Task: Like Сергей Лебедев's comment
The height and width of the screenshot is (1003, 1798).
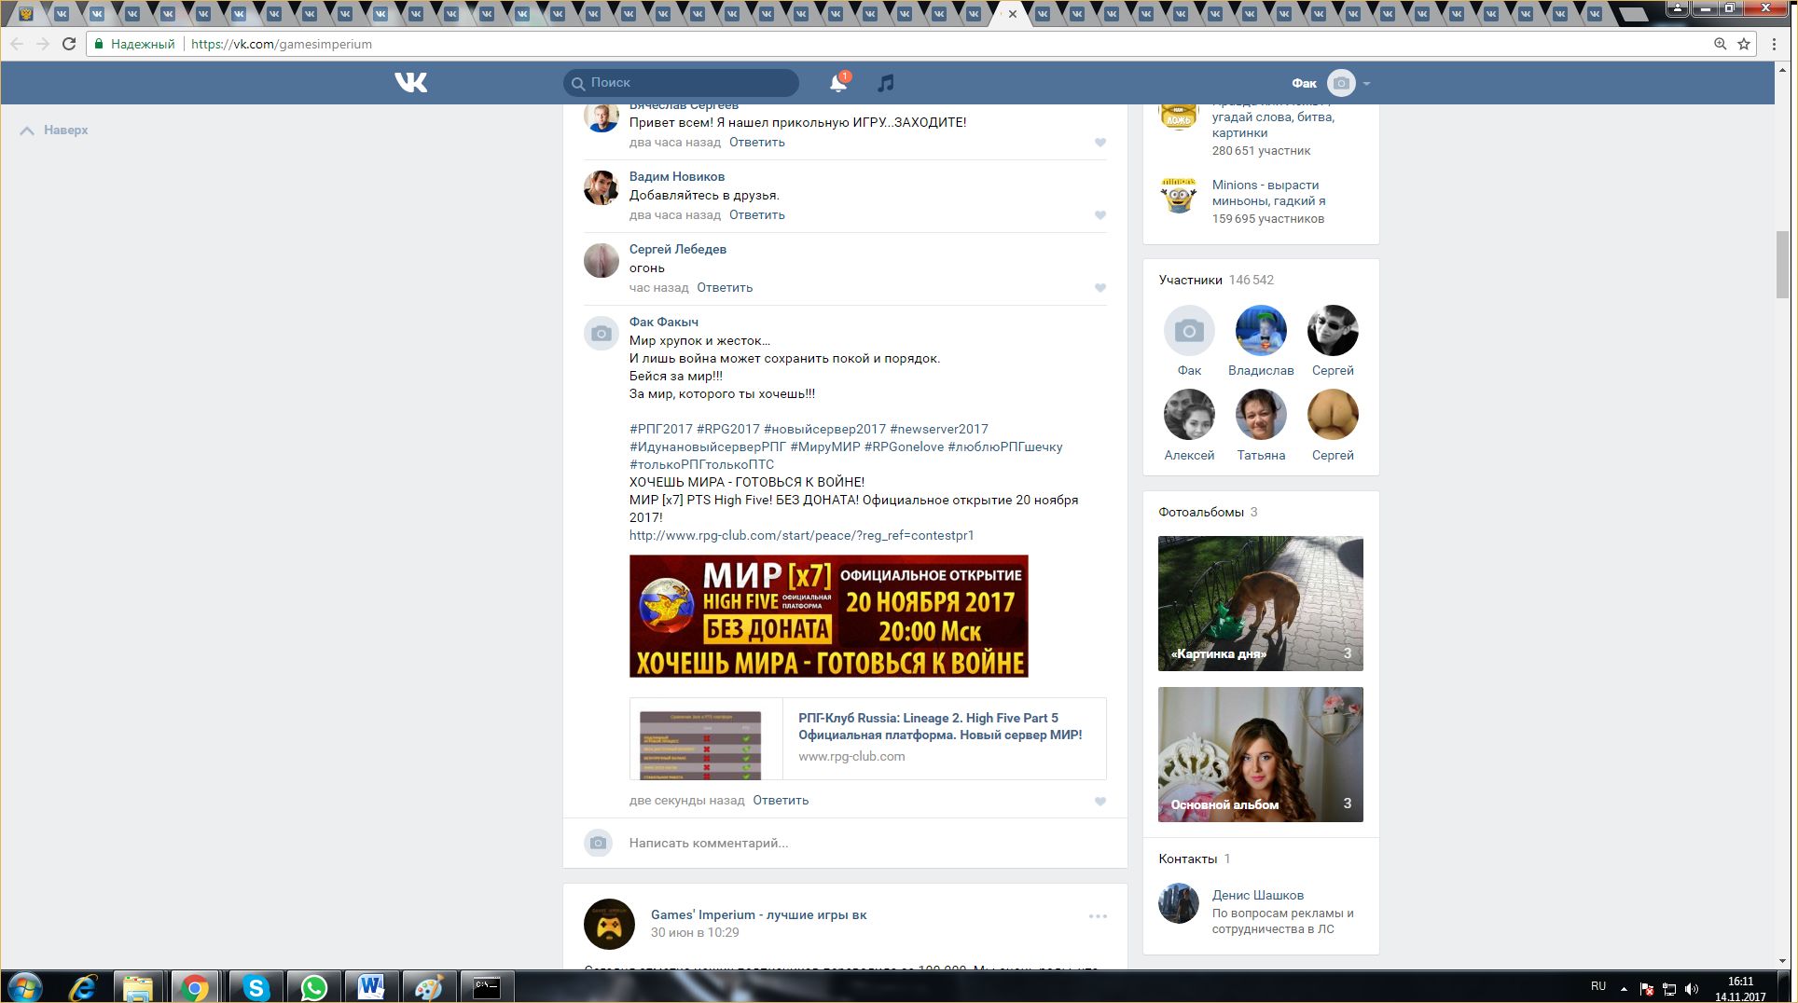Action: tap(1100, 288)
